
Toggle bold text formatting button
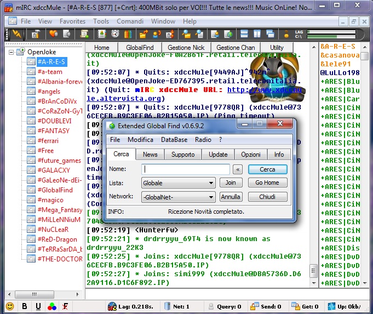(24, 306)
